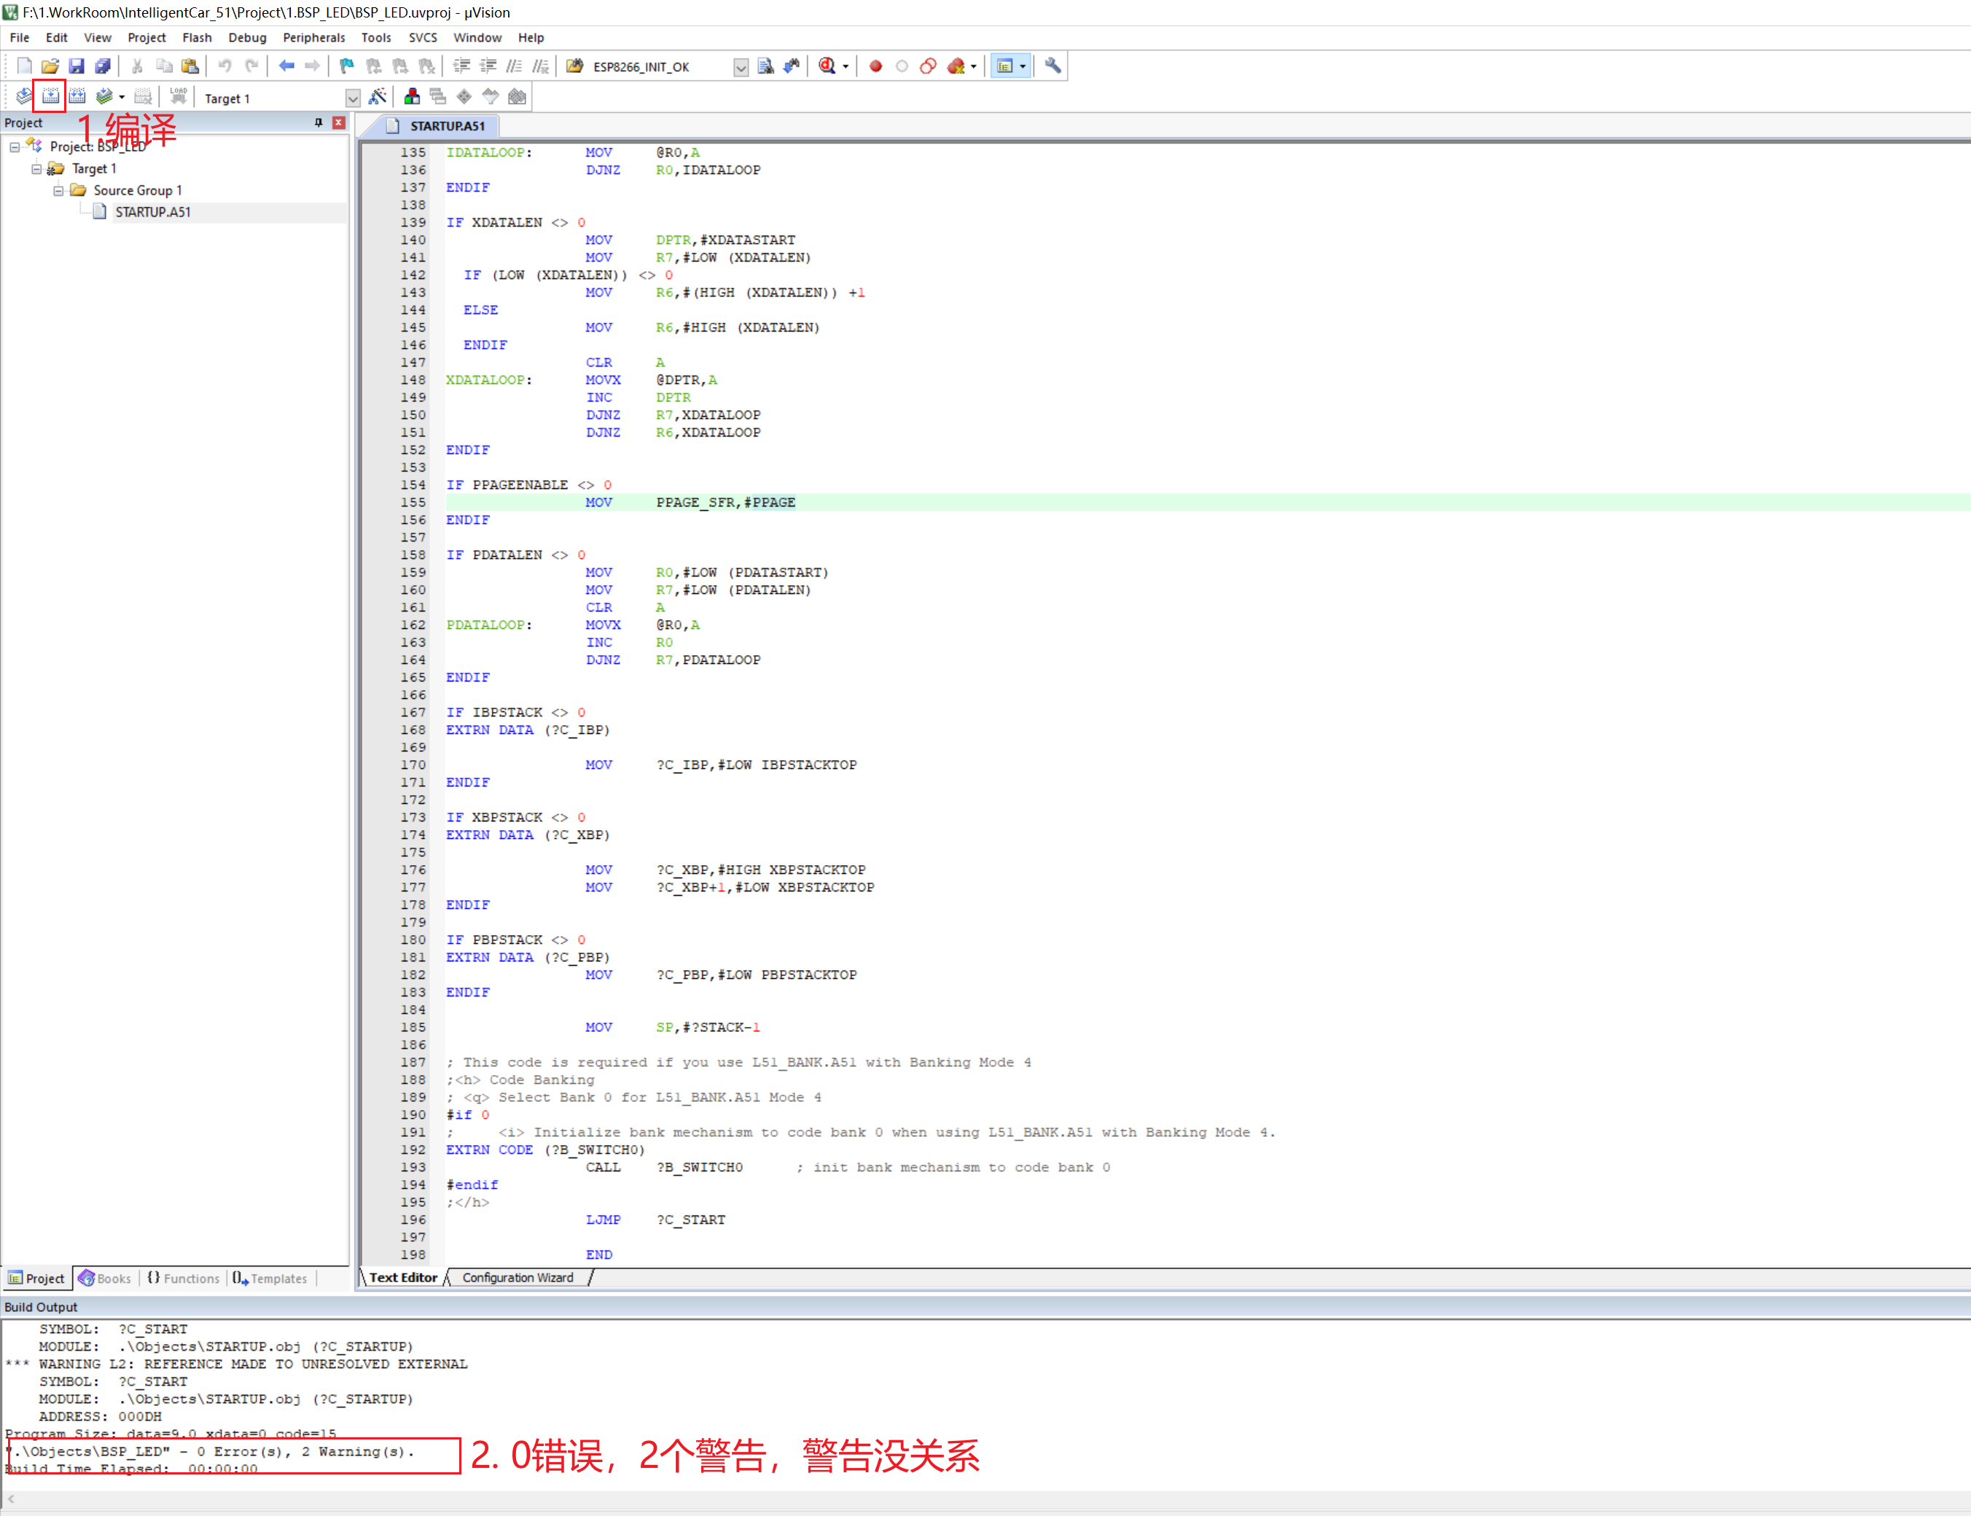
Task: Collapse Target 1 tree node
Action: 36,169
